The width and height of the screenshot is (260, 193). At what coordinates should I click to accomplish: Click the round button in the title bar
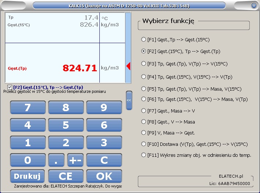(x=254, y=5)
